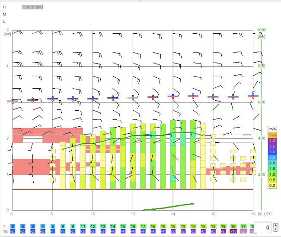This screenshot has height=237, width=281.
Task: Click the temperature cell showing 13
Action: coord(103,227)
